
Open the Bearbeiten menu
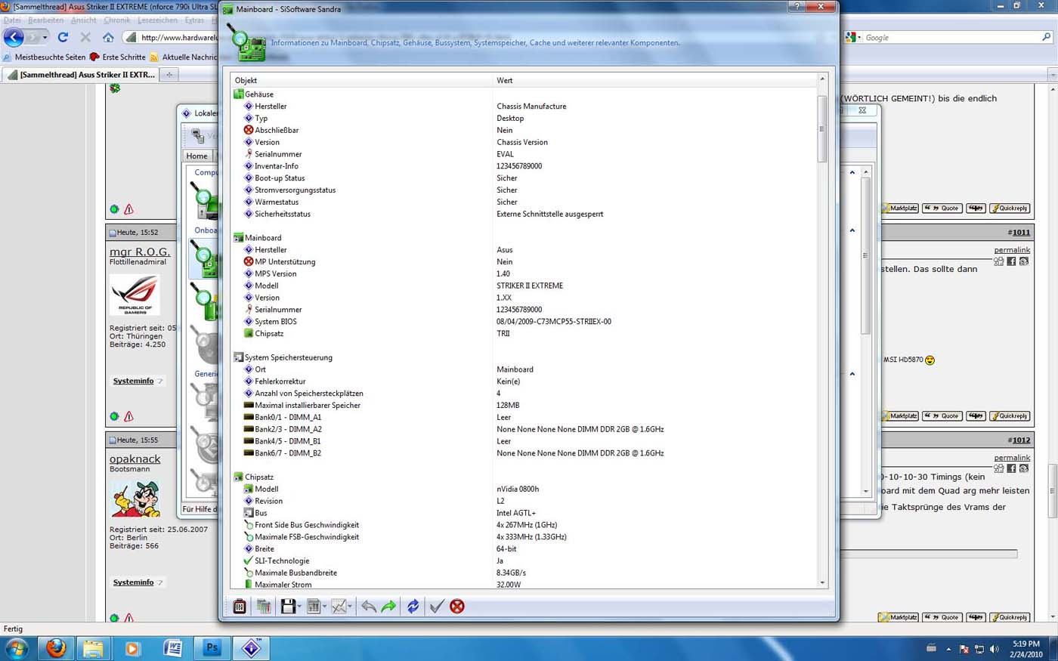(x=46, y=20)
